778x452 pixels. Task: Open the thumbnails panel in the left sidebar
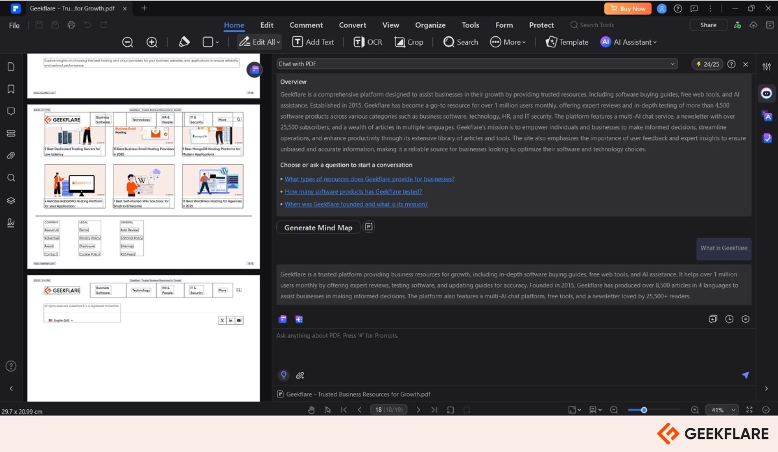coord(11,67)
